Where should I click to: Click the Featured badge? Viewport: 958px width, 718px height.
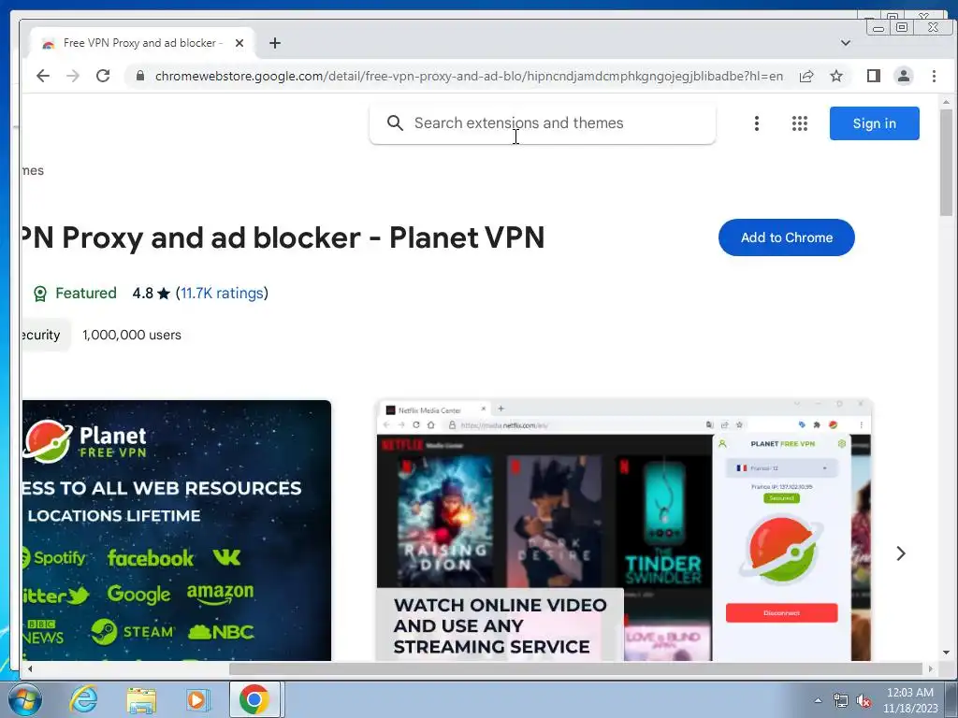click(x=75, y=293)
